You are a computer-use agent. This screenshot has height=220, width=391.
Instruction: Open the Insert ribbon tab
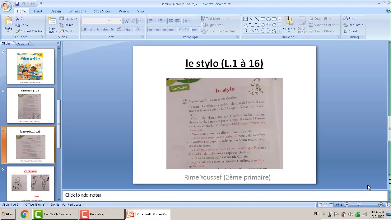click(x=38, y=11)
